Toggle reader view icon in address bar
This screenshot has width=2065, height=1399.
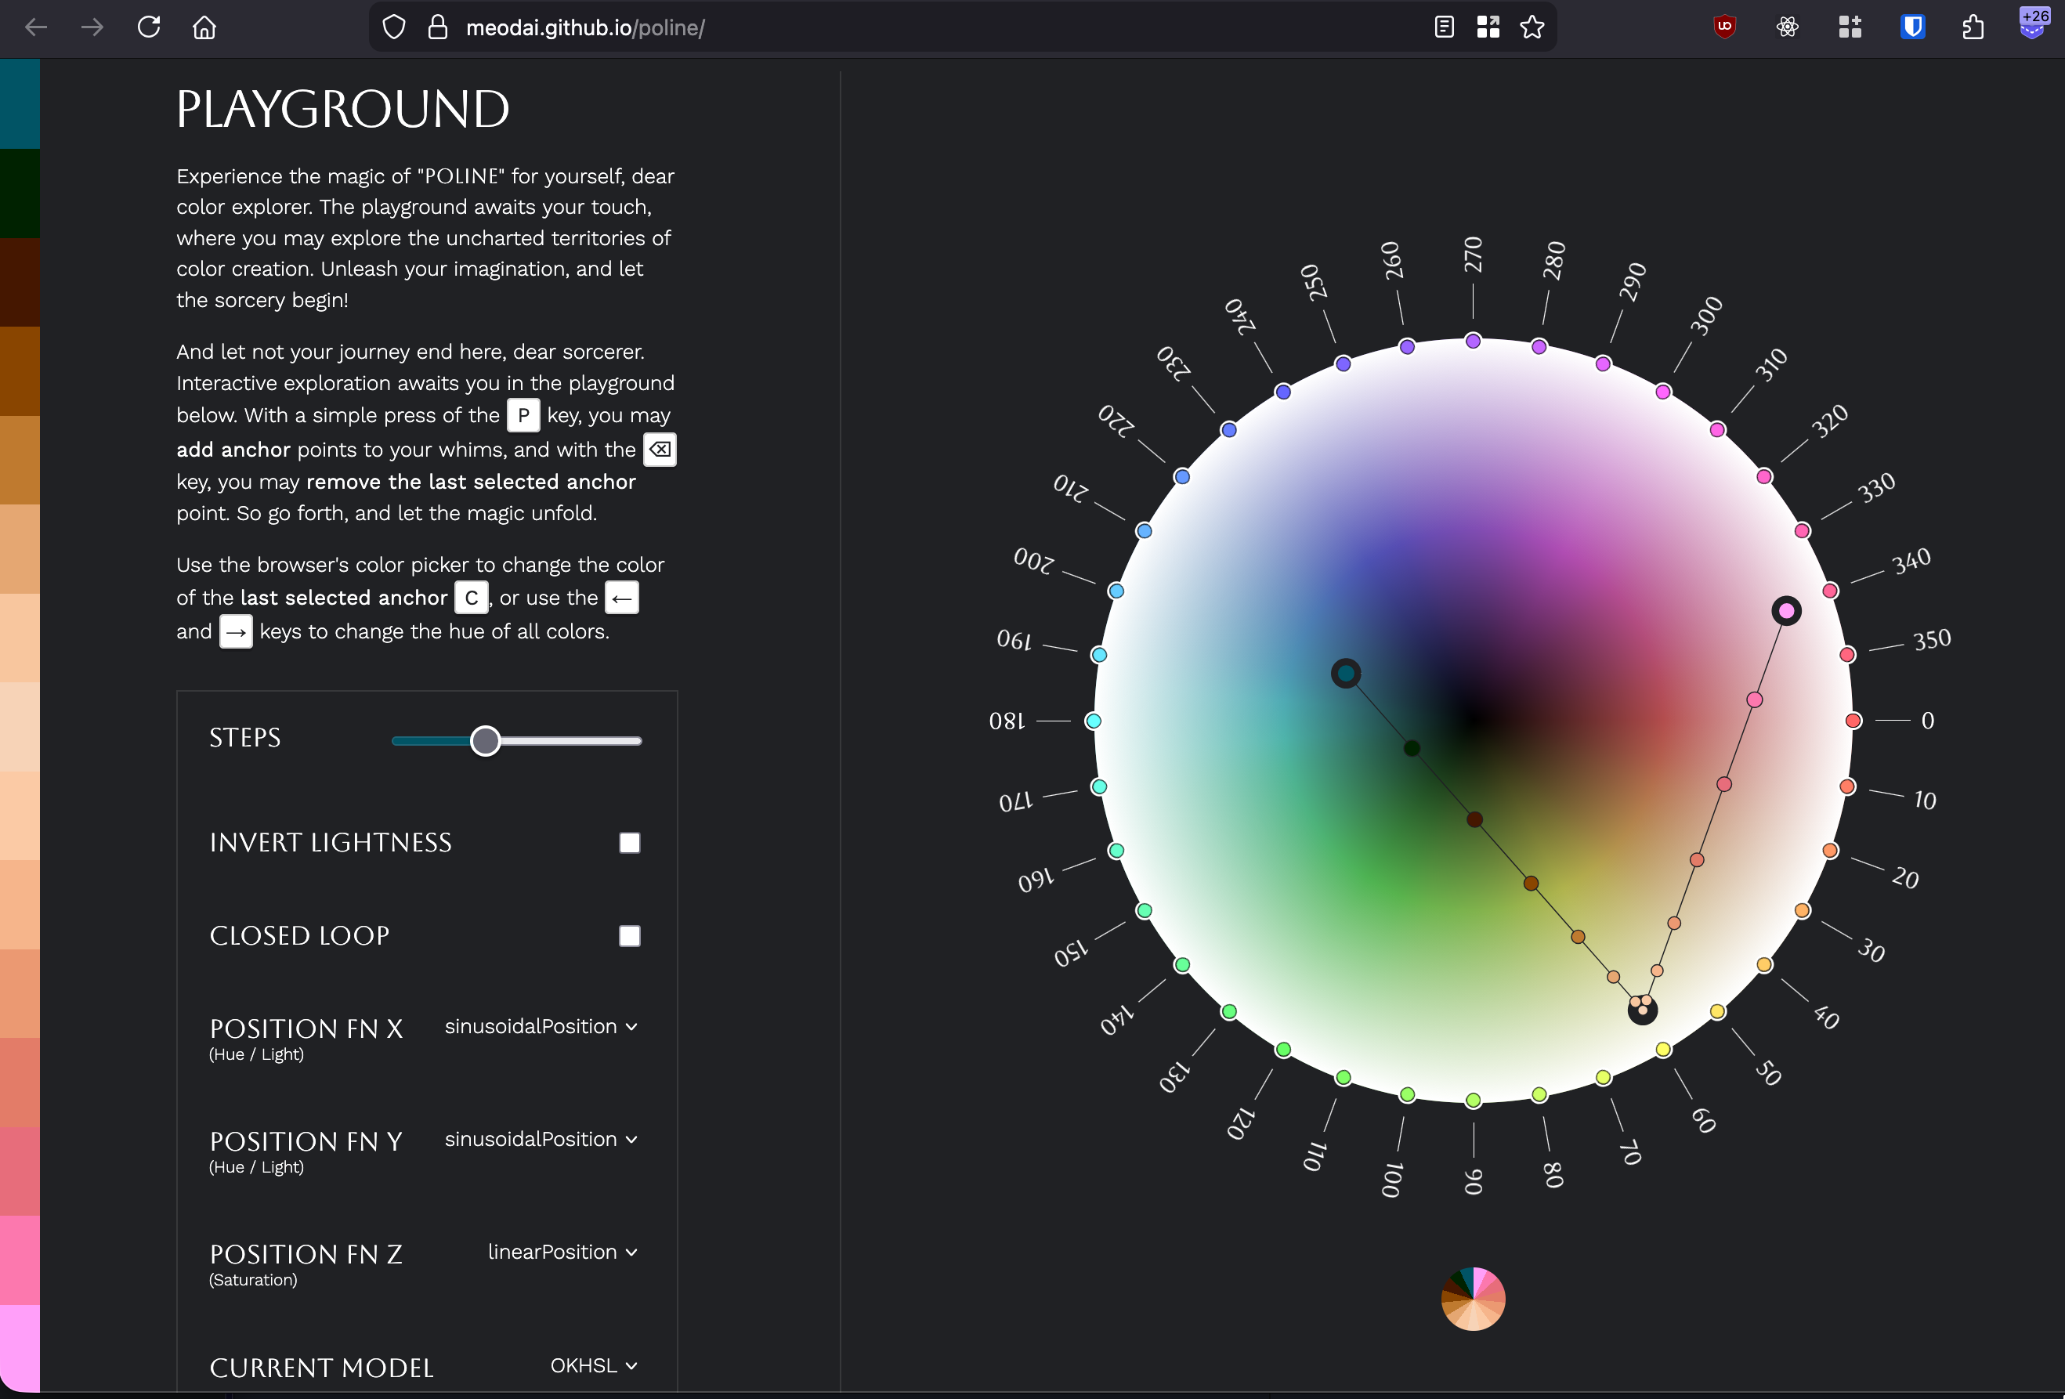1444,27
